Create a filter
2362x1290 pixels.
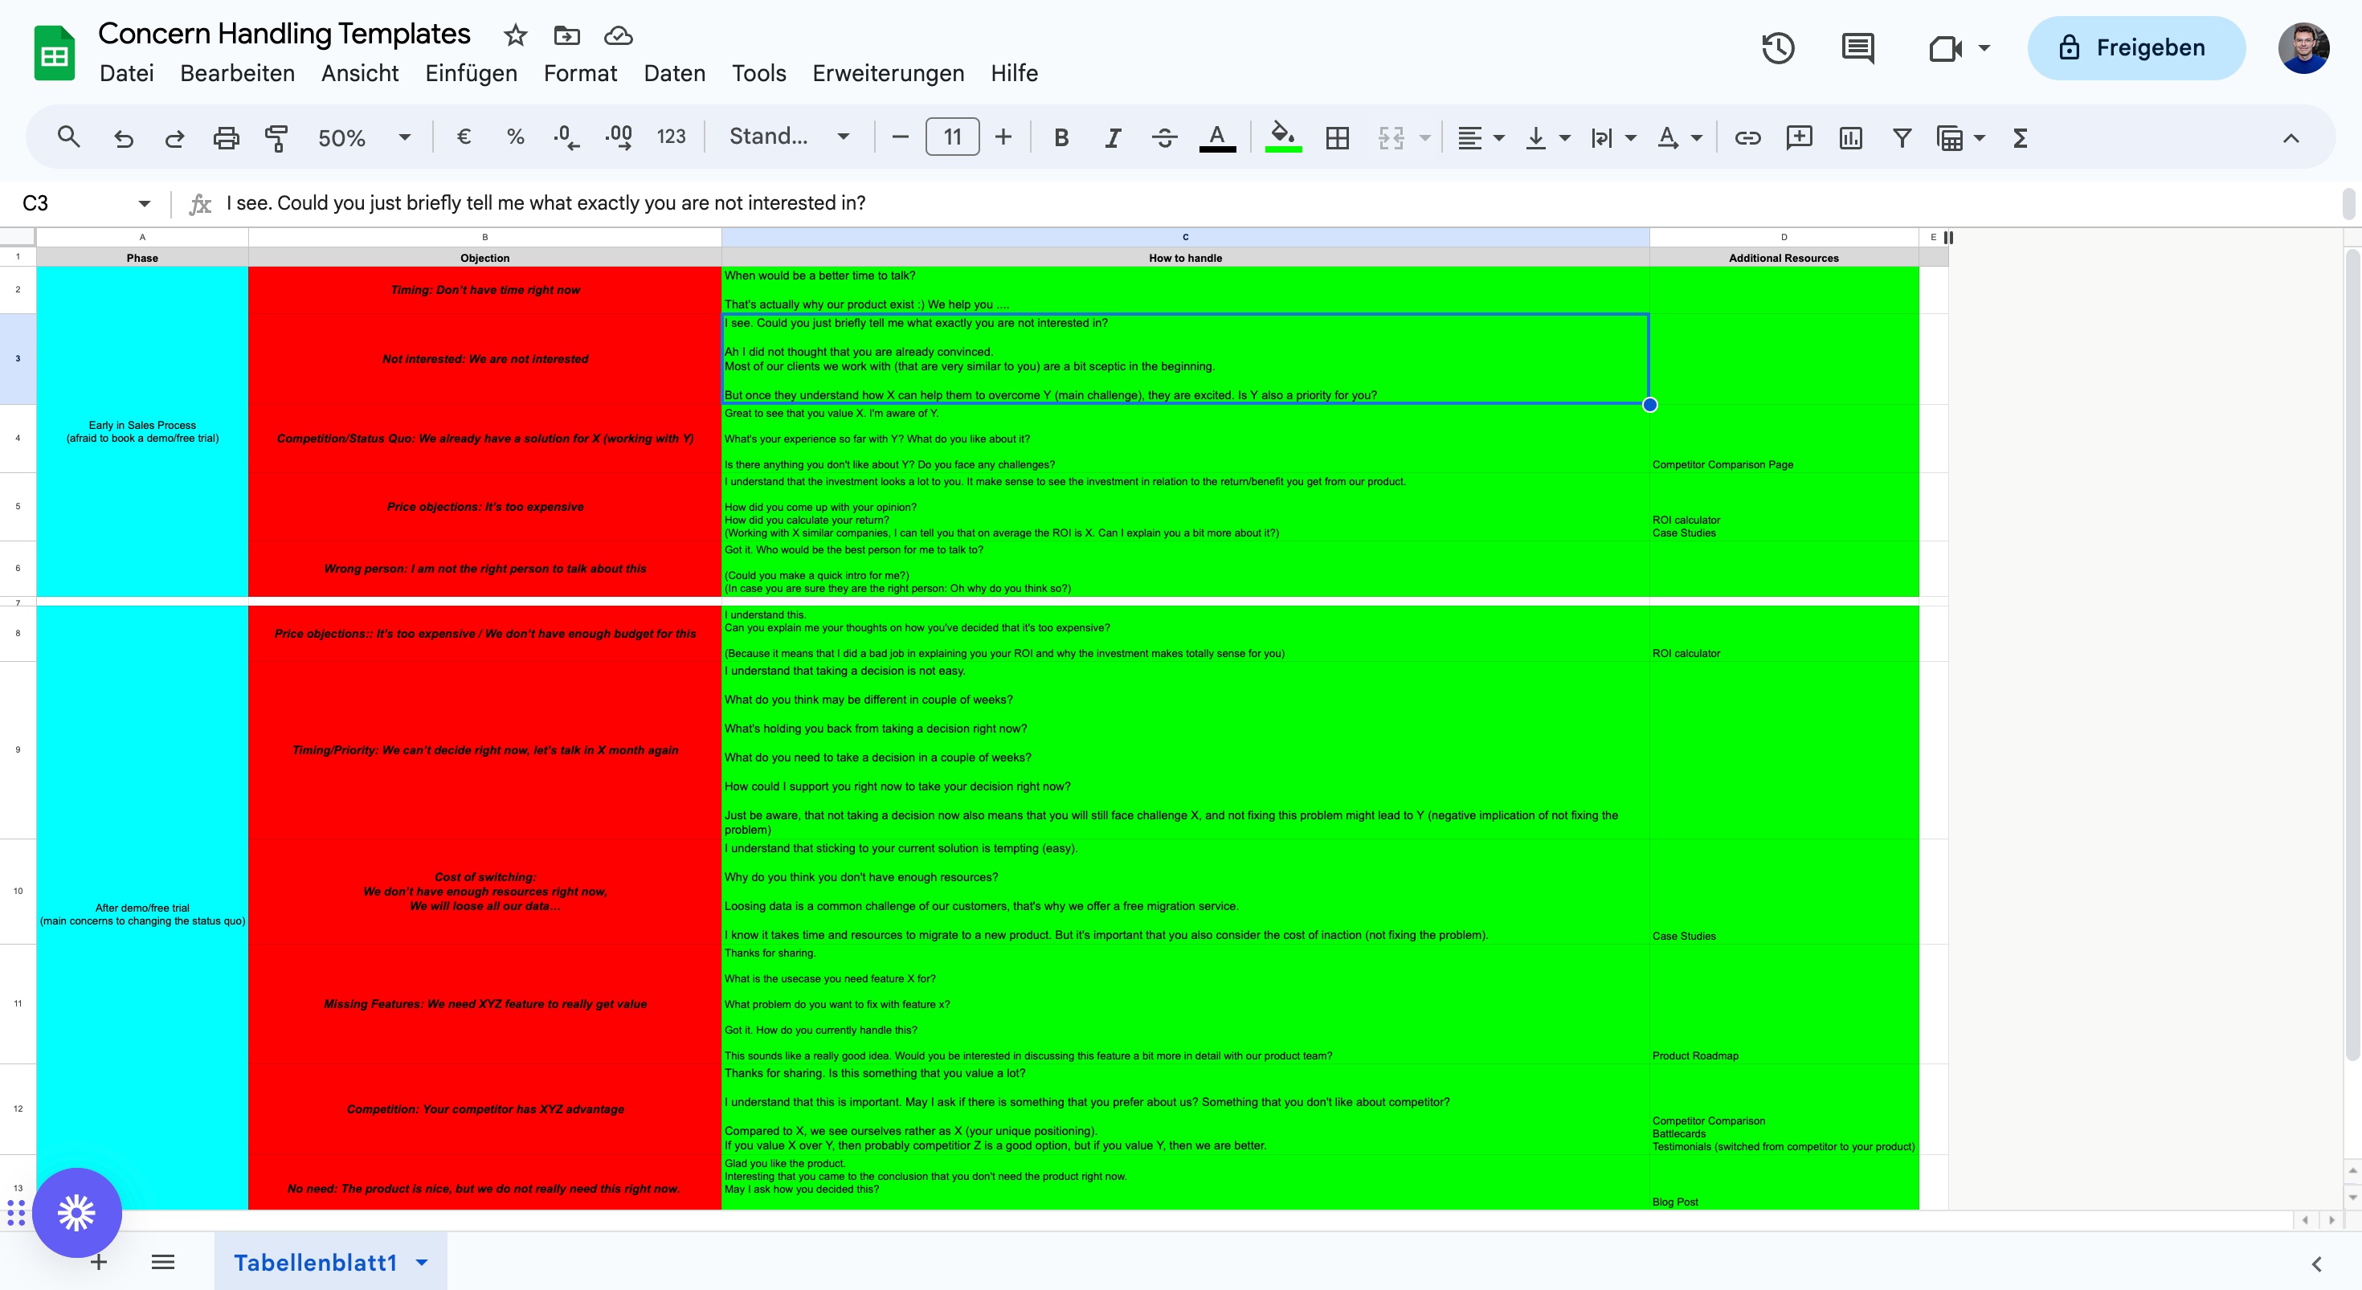[1902, 137]
